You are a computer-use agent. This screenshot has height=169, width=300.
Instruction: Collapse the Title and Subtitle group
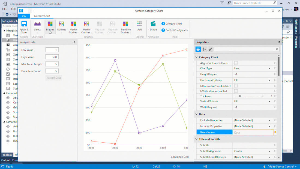click(196, 139)
